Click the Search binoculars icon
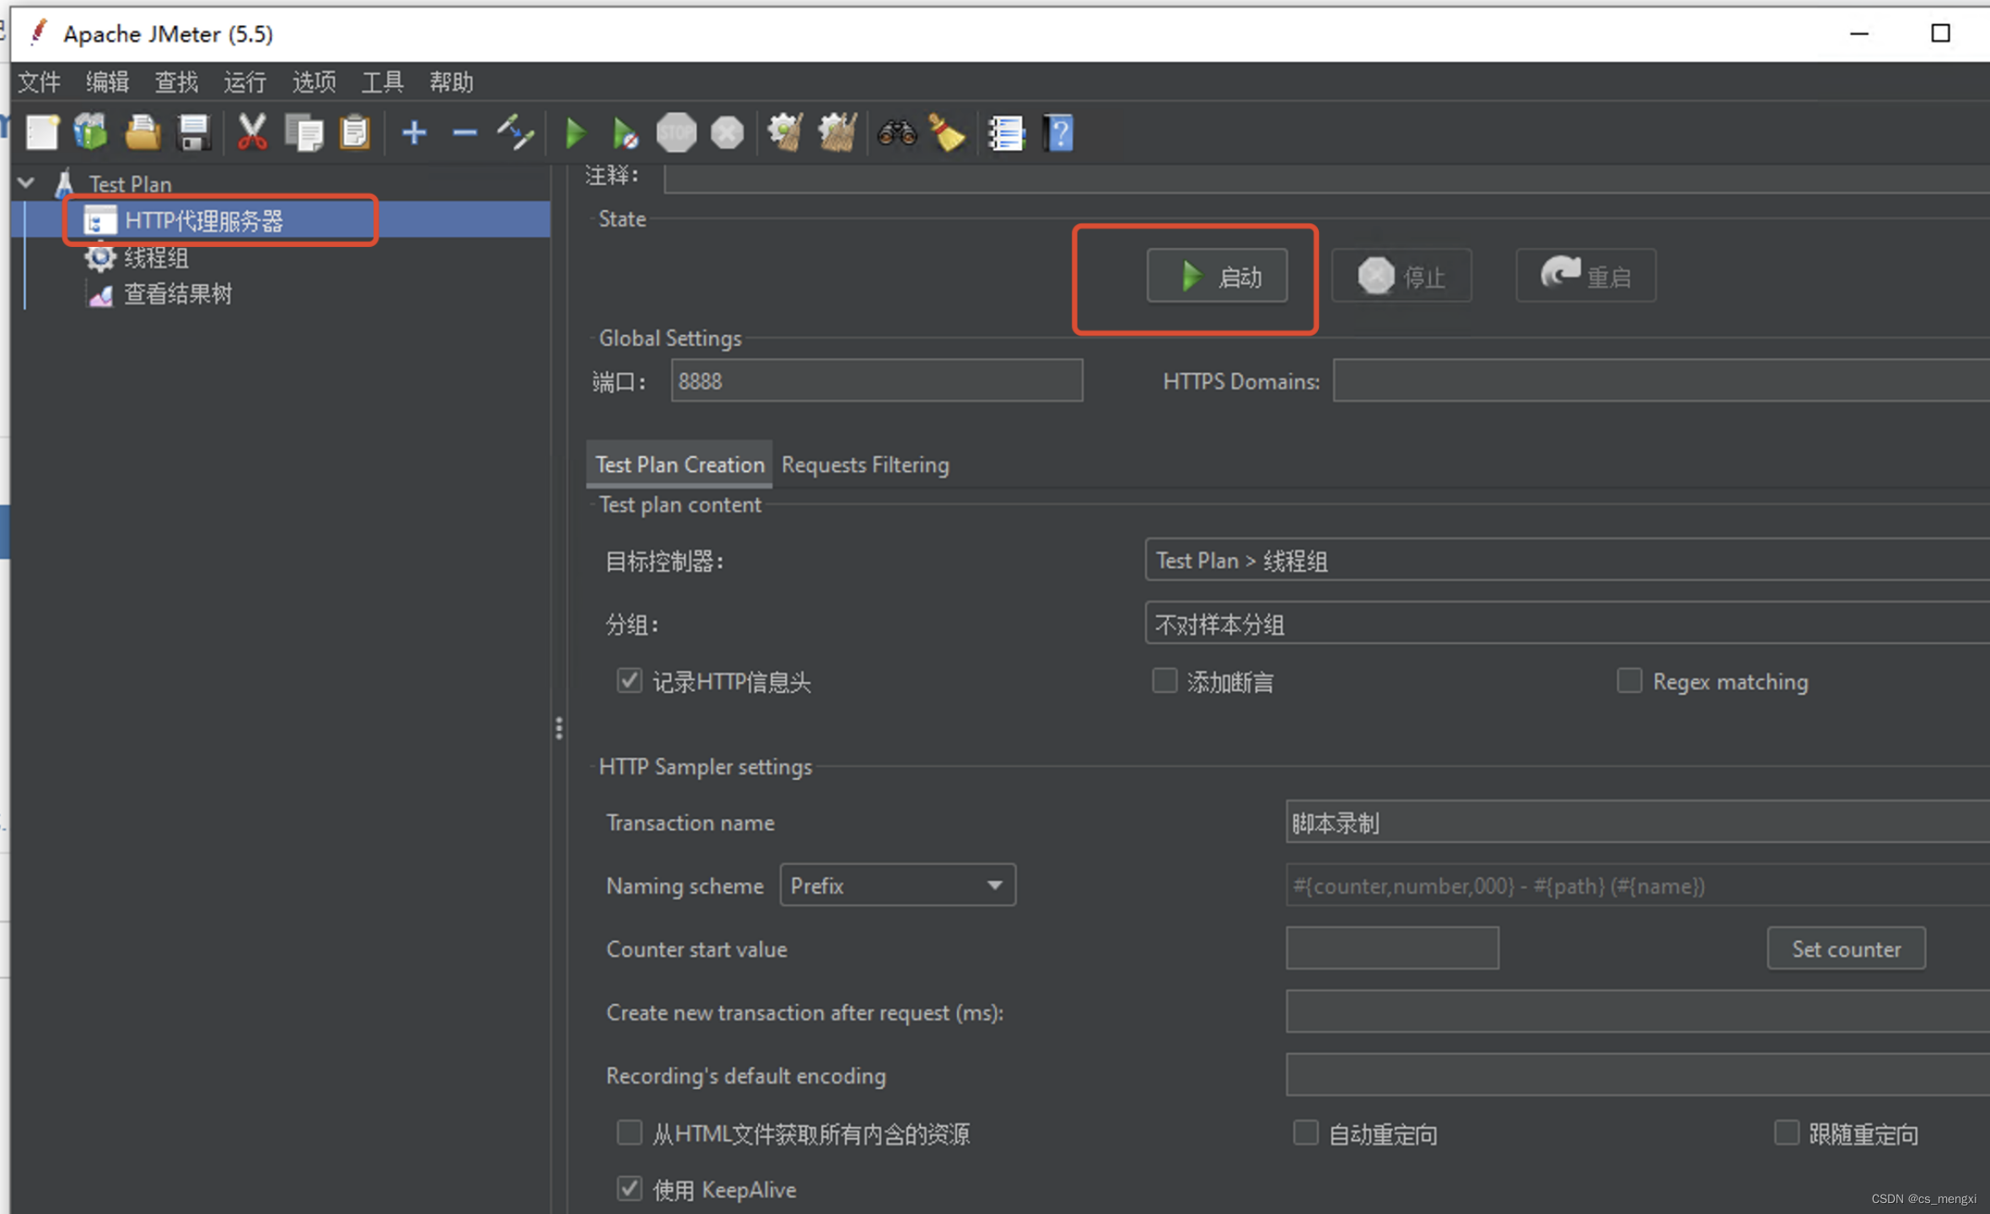The width and height of the screenshot is (1990, 1214). [x=896, y=133]
